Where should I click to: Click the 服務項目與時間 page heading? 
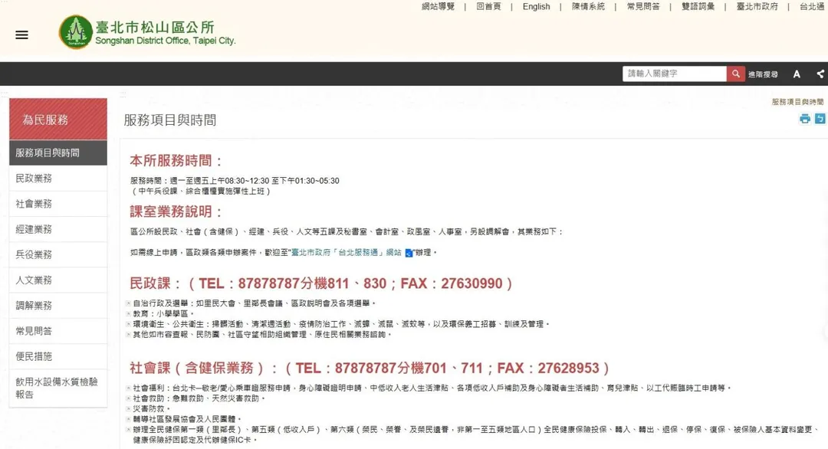(170, 120)
